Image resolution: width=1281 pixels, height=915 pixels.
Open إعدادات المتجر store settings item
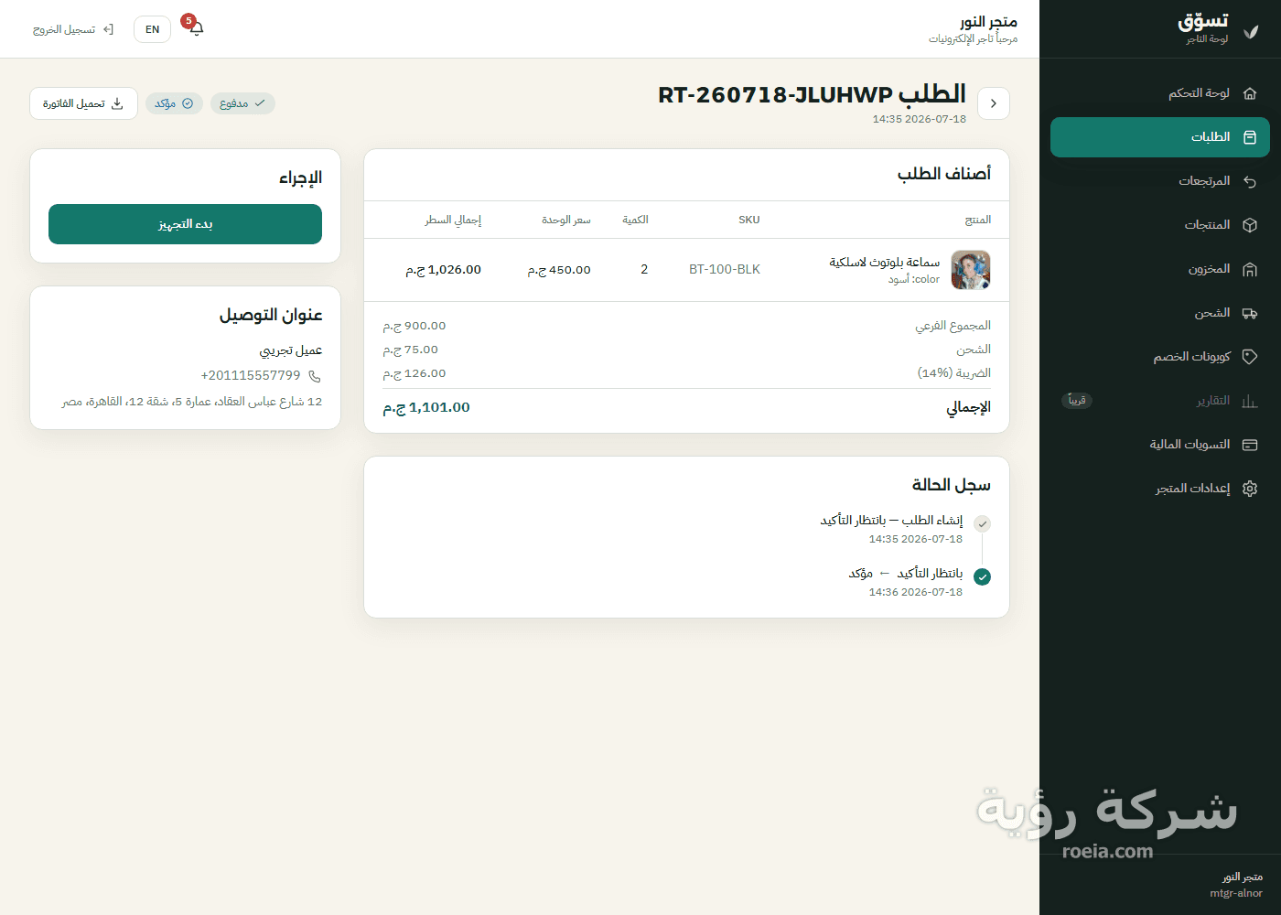pos(1160,489)
